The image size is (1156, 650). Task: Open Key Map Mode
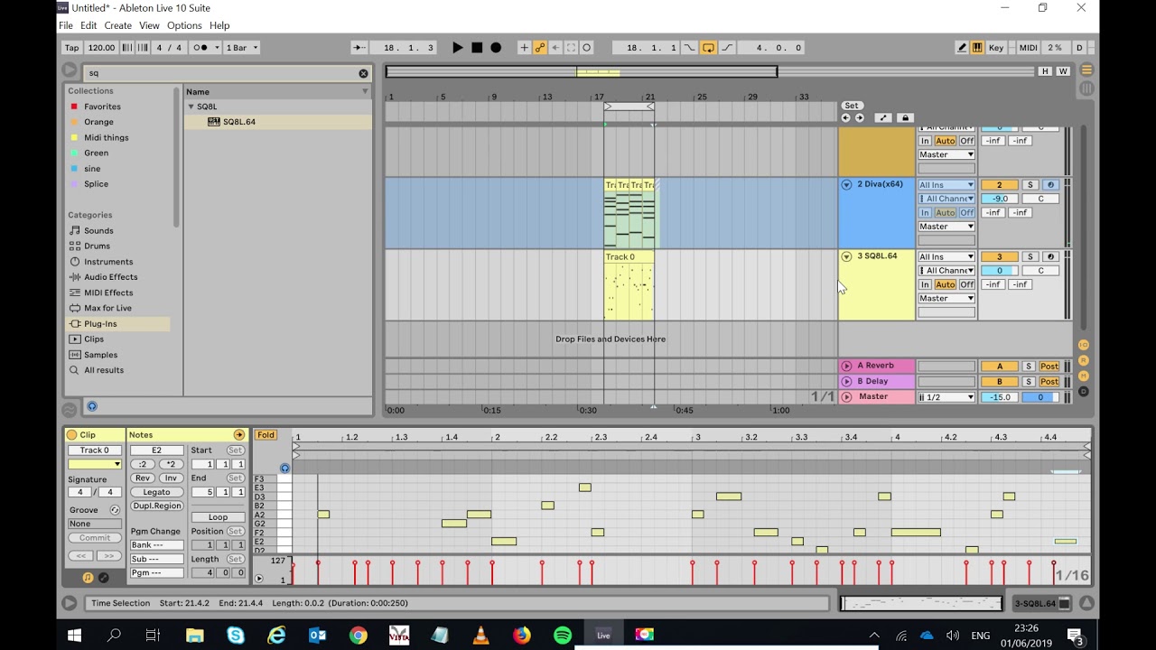click(x=996, y=48)
